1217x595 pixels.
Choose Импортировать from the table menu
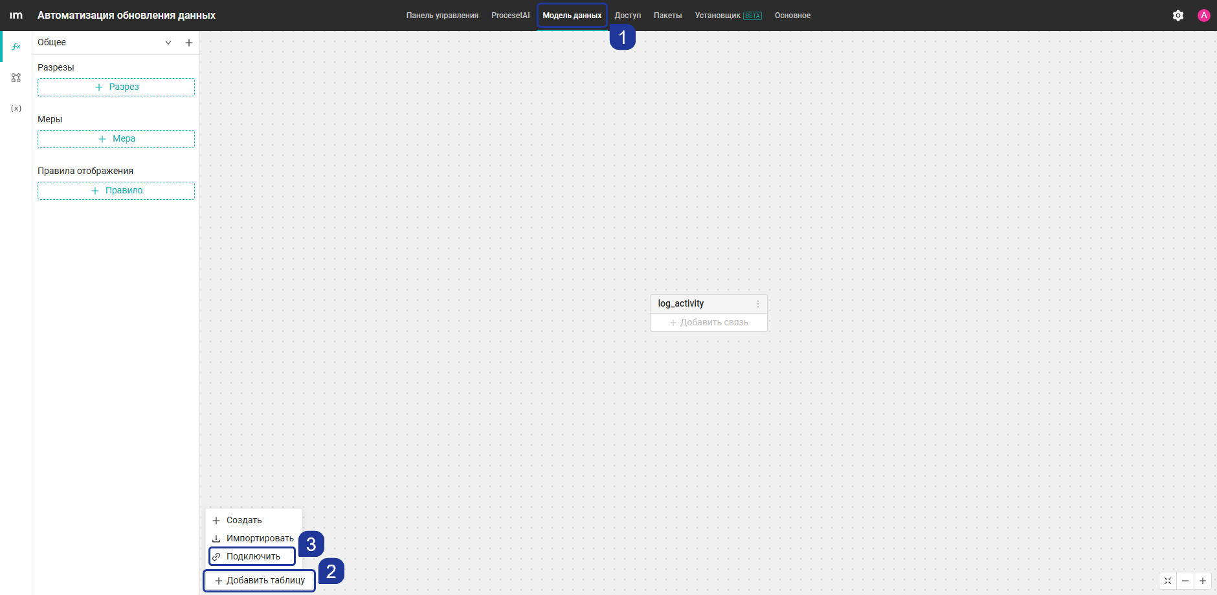[253, 539]
